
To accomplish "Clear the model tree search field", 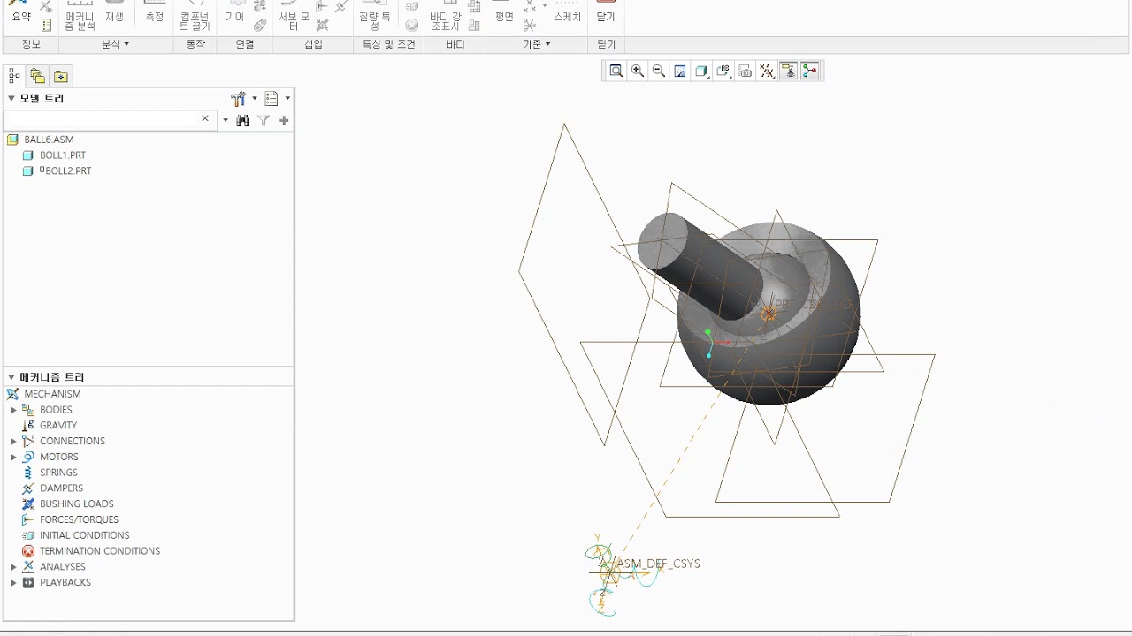I will click(x=205, y=118).
